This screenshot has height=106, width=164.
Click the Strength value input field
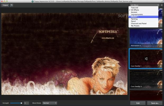coord(26,103)
